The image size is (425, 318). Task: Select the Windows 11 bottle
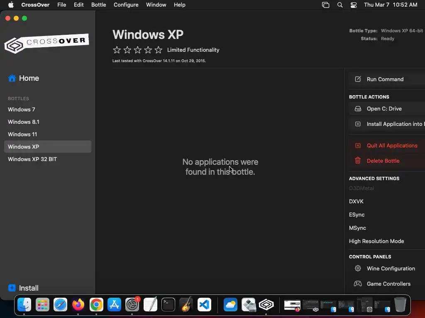[48, 134]
